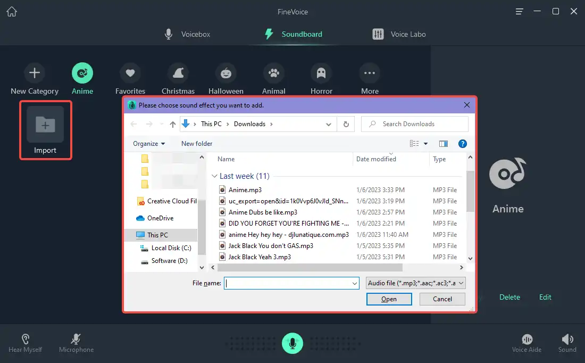The image size is (585, 363).
Task: Select the Anime.mp3 file
Action: (245, 189)
